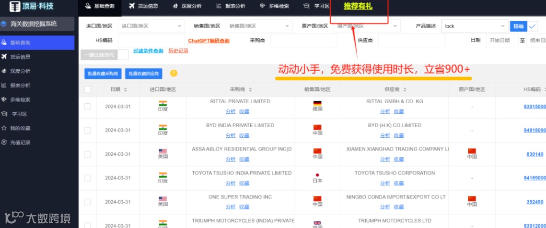Check the TOYOTA TSUSHO INDIA row checkbox
This screenshot has width=546, height=228.
click(x=87, y=178)
